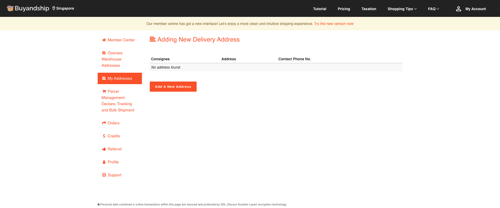Open the Pricing menu item

(344, 9)
